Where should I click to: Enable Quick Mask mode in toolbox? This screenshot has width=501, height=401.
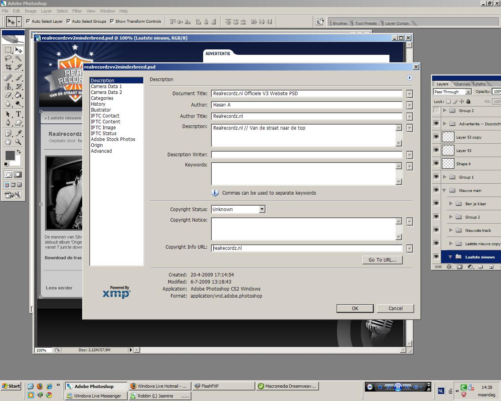(18, 175)
